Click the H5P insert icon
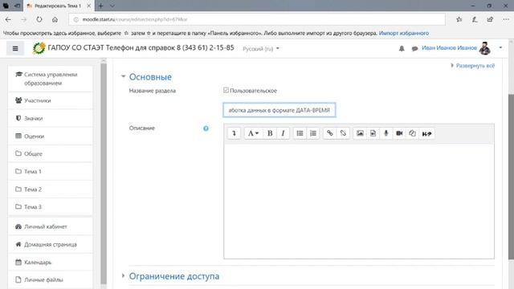This screenshot has width=514, height=289. [x=426, y=133]
